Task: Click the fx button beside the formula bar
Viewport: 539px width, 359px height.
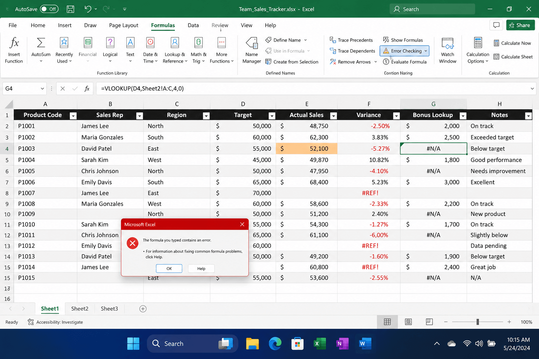Action: tap(87, 89)
